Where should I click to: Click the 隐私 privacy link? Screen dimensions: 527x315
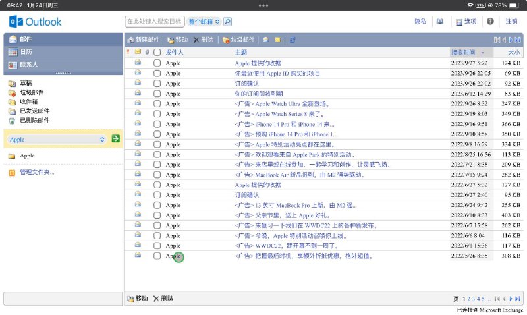point(420,22)
